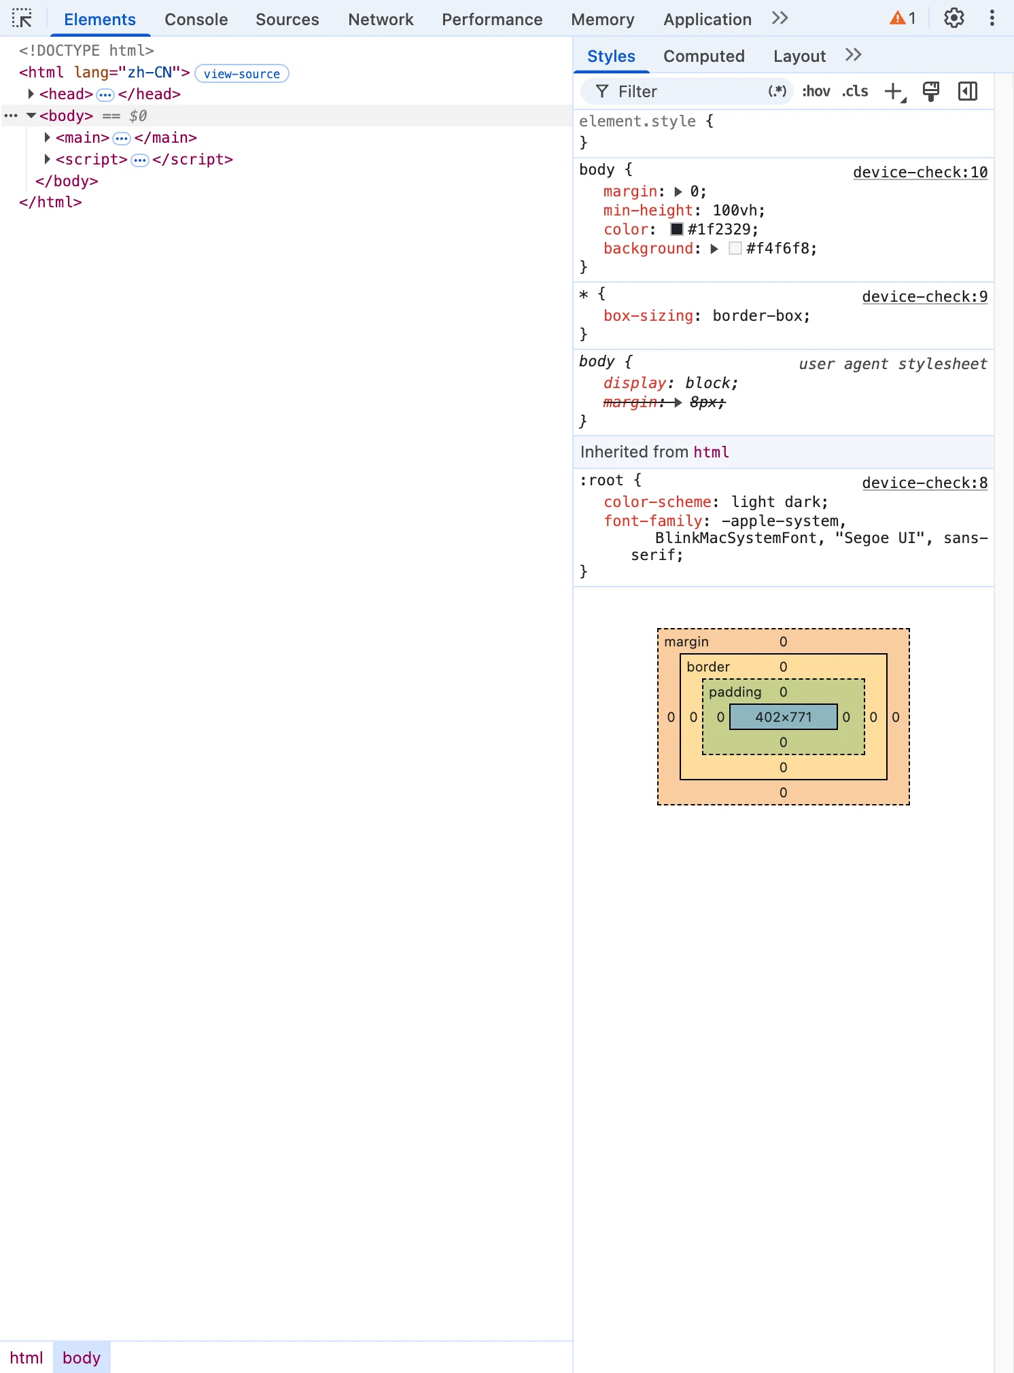Open the device-check:9 source link
The height and width of the screenshot is (1373, 1014).
[924, 296]
